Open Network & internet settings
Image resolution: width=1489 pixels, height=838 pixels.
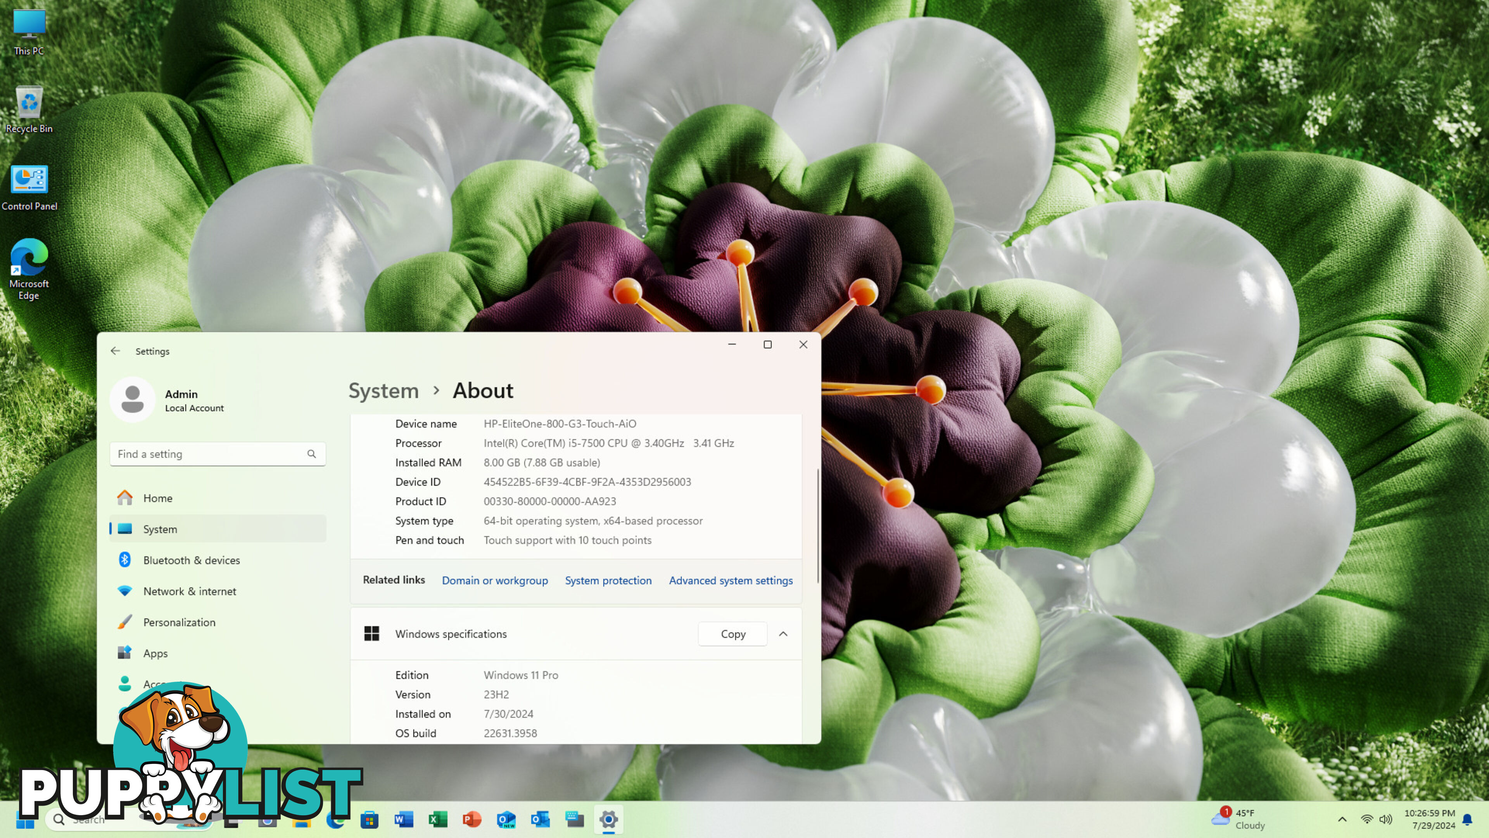[x=189, y=590]
